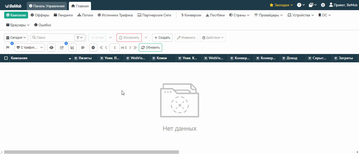Click the scrollbar right arrow

(357, 152)
